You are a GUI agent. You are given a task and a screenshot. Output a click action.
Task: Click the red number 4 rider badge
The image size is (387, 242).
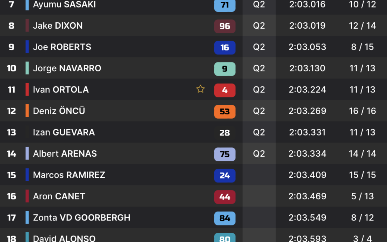[x=225, y=90]
